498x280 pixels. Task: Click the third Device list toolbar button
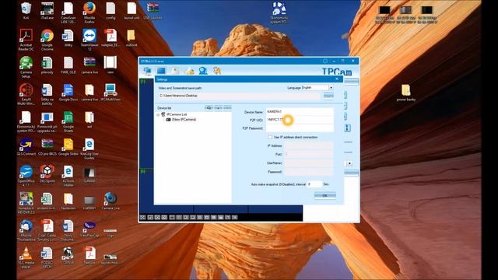click(227, 108)
